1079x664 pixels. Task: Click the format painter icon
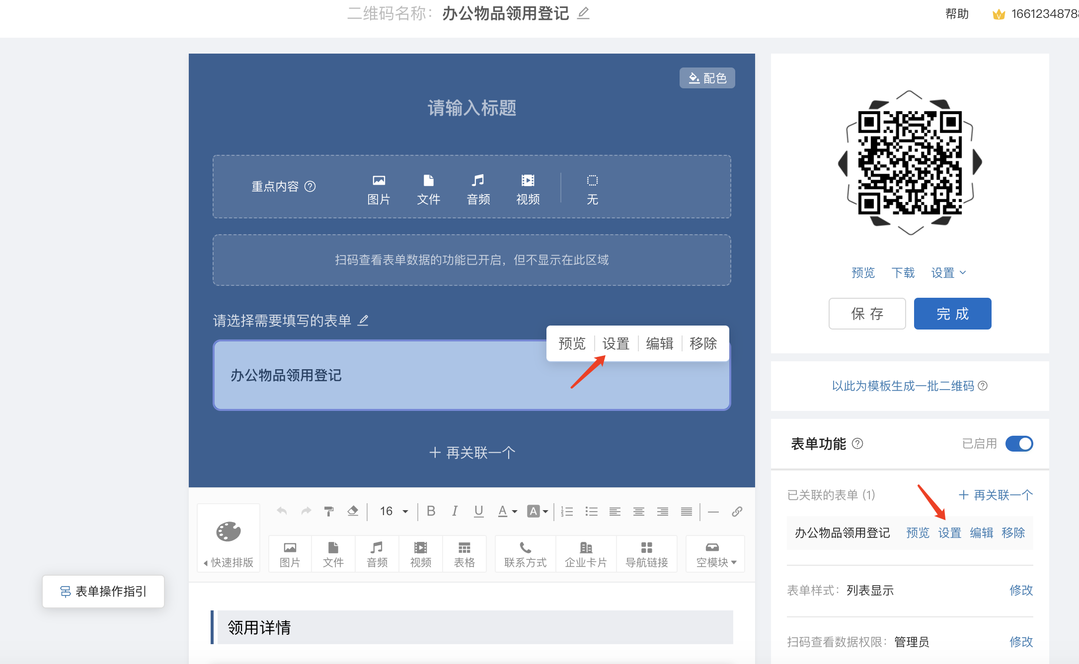coord(329,511)
